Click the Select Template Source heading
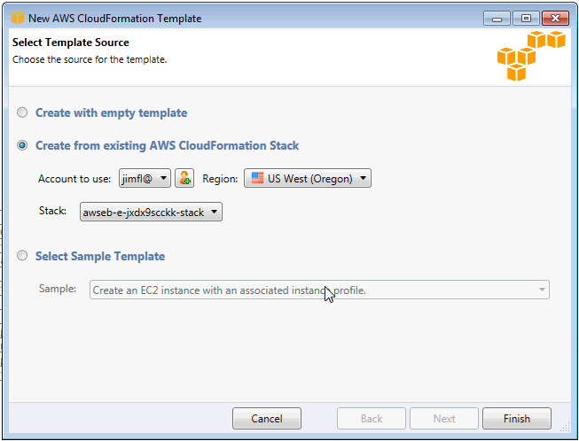Screen dimensions: 579x441 pyautogui.click(x=70, y=43)
